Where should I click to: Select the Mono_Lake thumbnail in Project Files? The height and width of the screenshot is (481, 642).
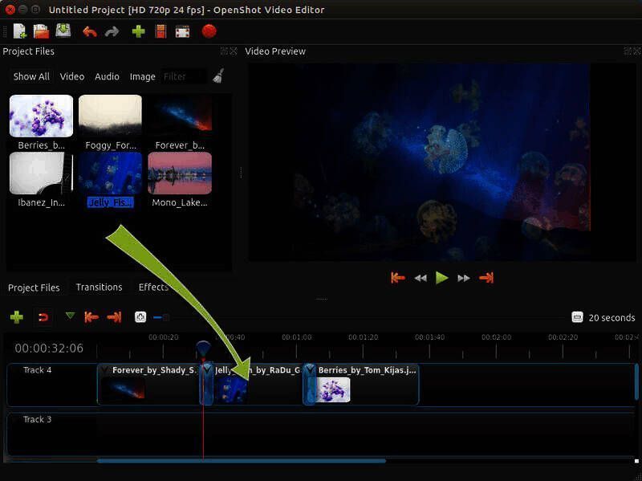[x=180, y=173]
